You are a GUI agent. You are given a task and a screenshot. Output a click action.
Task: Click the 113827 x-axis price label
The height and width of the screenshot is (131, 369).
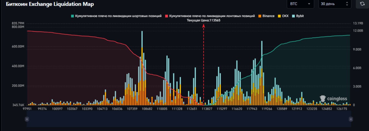[x=207, y=109]
